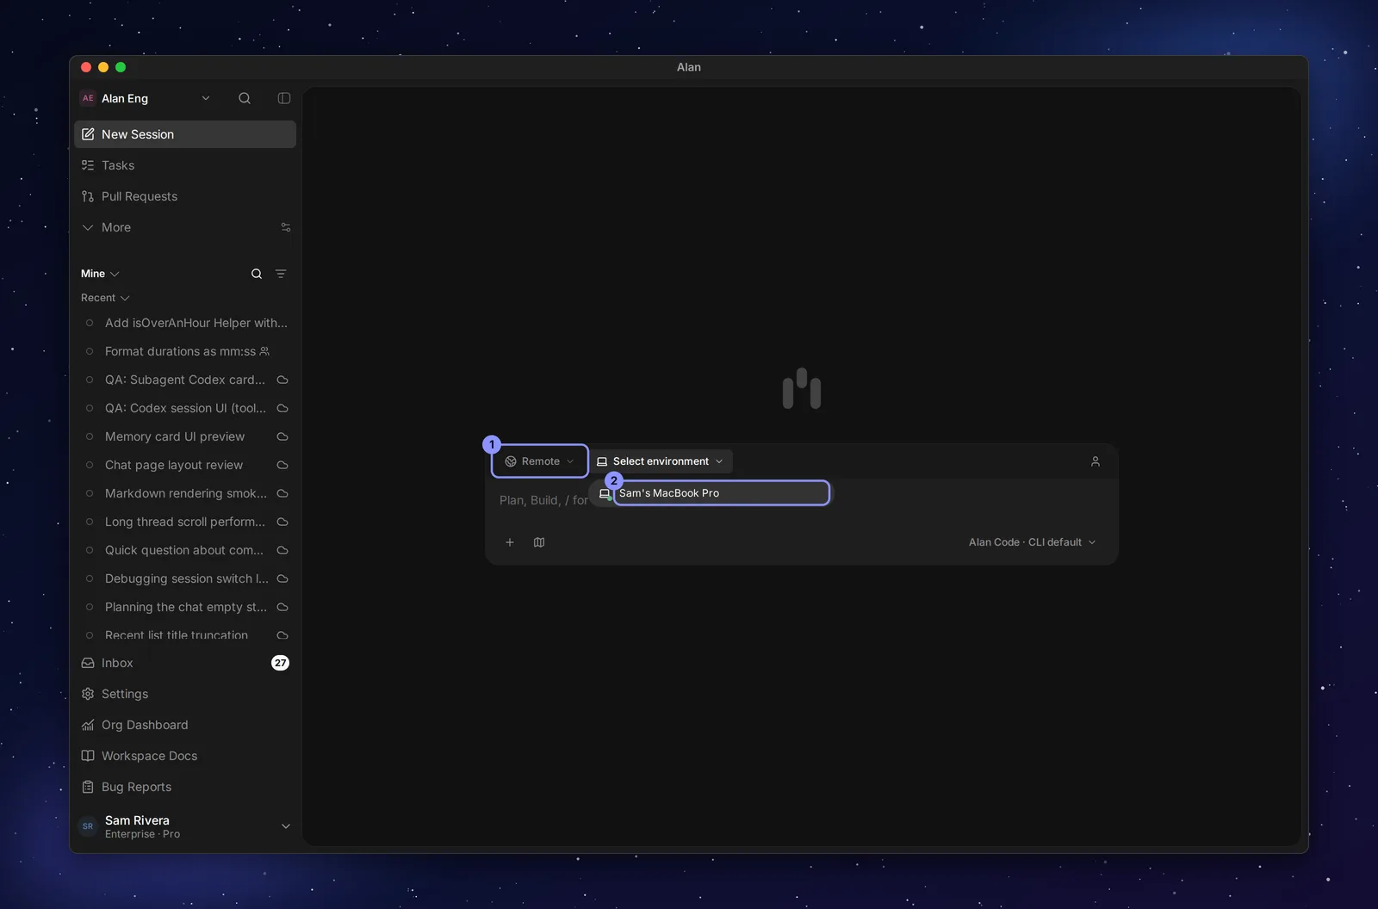Open the Mine filter dropdown
This screenshot has width=1378, height=909.
pyautogui.click(x=100, y=274)
